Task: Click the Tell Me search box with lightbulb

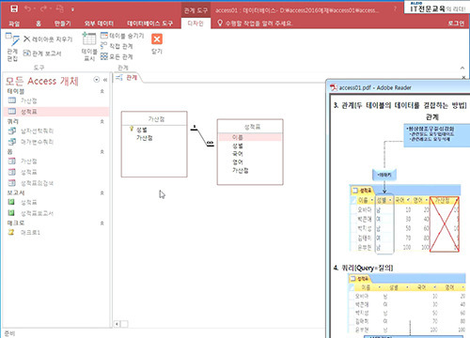Action: coord(255,23)
